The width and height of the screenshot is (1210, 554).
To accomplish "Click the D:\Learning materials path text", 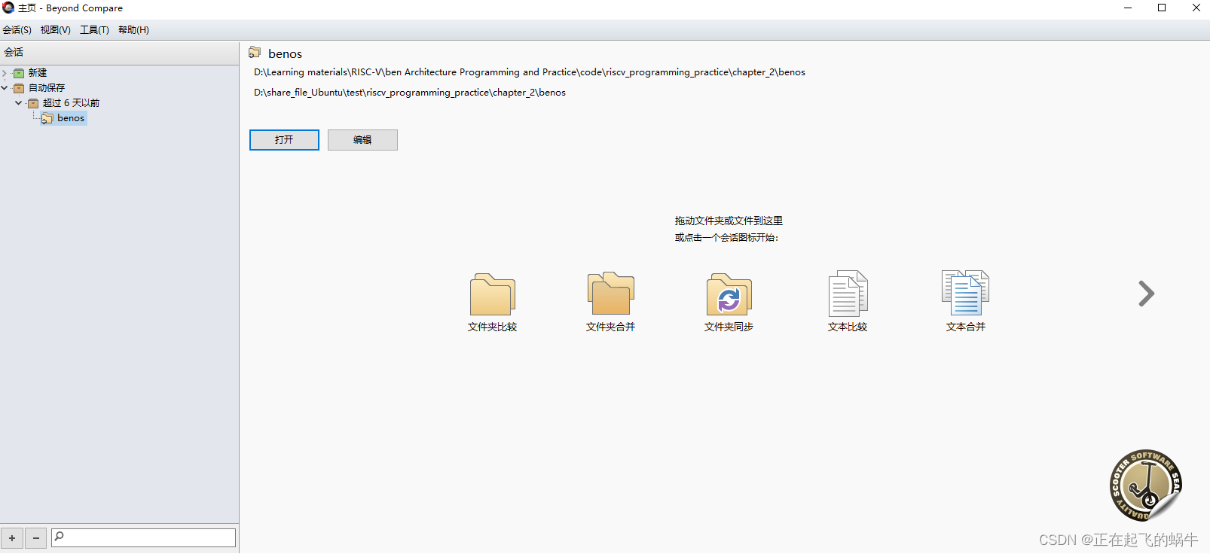I will pos(530,72).
